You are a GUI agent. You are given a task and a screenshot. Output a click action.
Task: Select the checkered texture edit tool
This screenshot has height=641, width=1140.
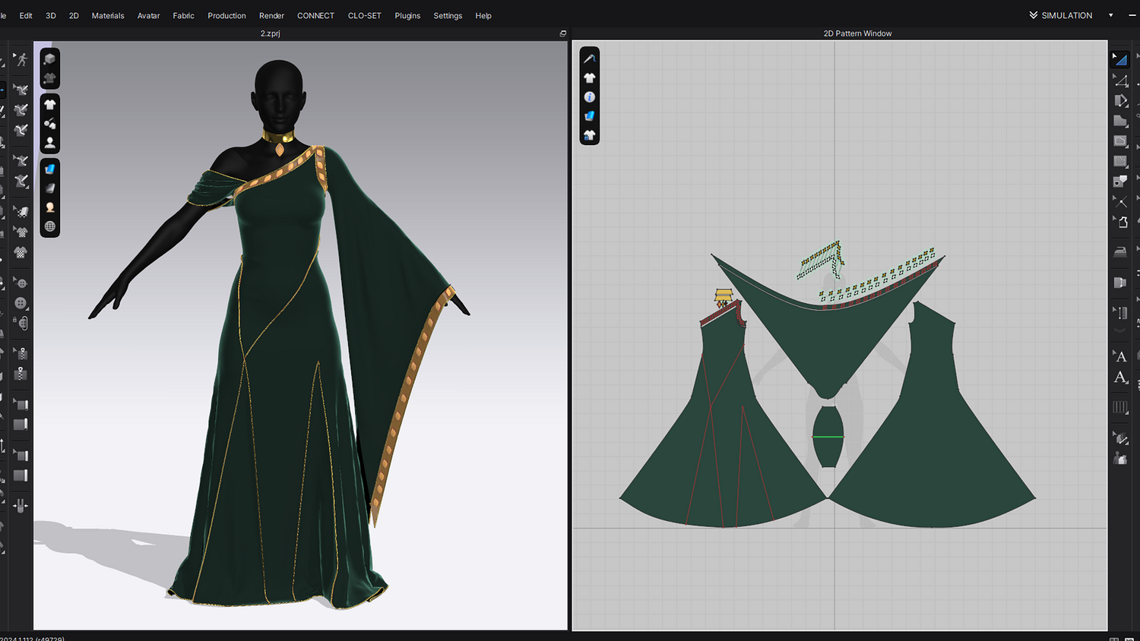[x=21, y=212]
